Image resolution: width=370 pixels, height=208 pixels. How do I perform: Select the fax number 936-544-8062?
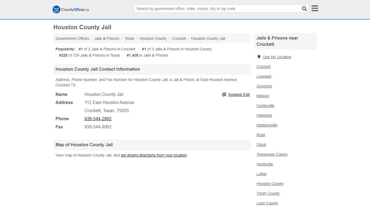pyautogui.click(x=98, y=127)
